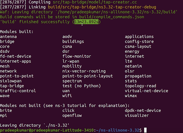This screenshot has width=183, height=133.
Task: Select the spectrum module name
Action: tap(72, 81)
